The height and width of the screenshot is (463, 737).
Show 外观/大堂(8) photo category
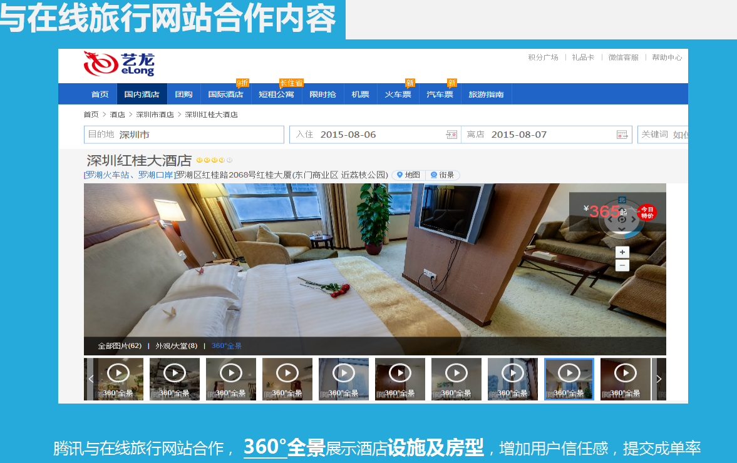tap(176, 345)
